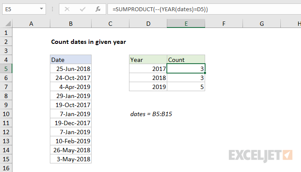Click the 'dates = B5:B15' note
This screenshot has width=301, height=172.
tap(151, 114)
